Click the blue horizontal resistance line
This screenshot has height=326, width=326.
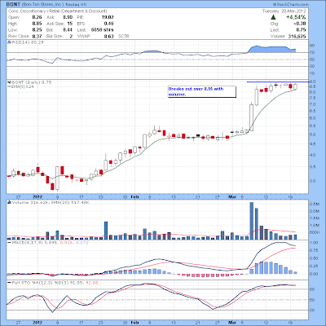tap(278, 81)
